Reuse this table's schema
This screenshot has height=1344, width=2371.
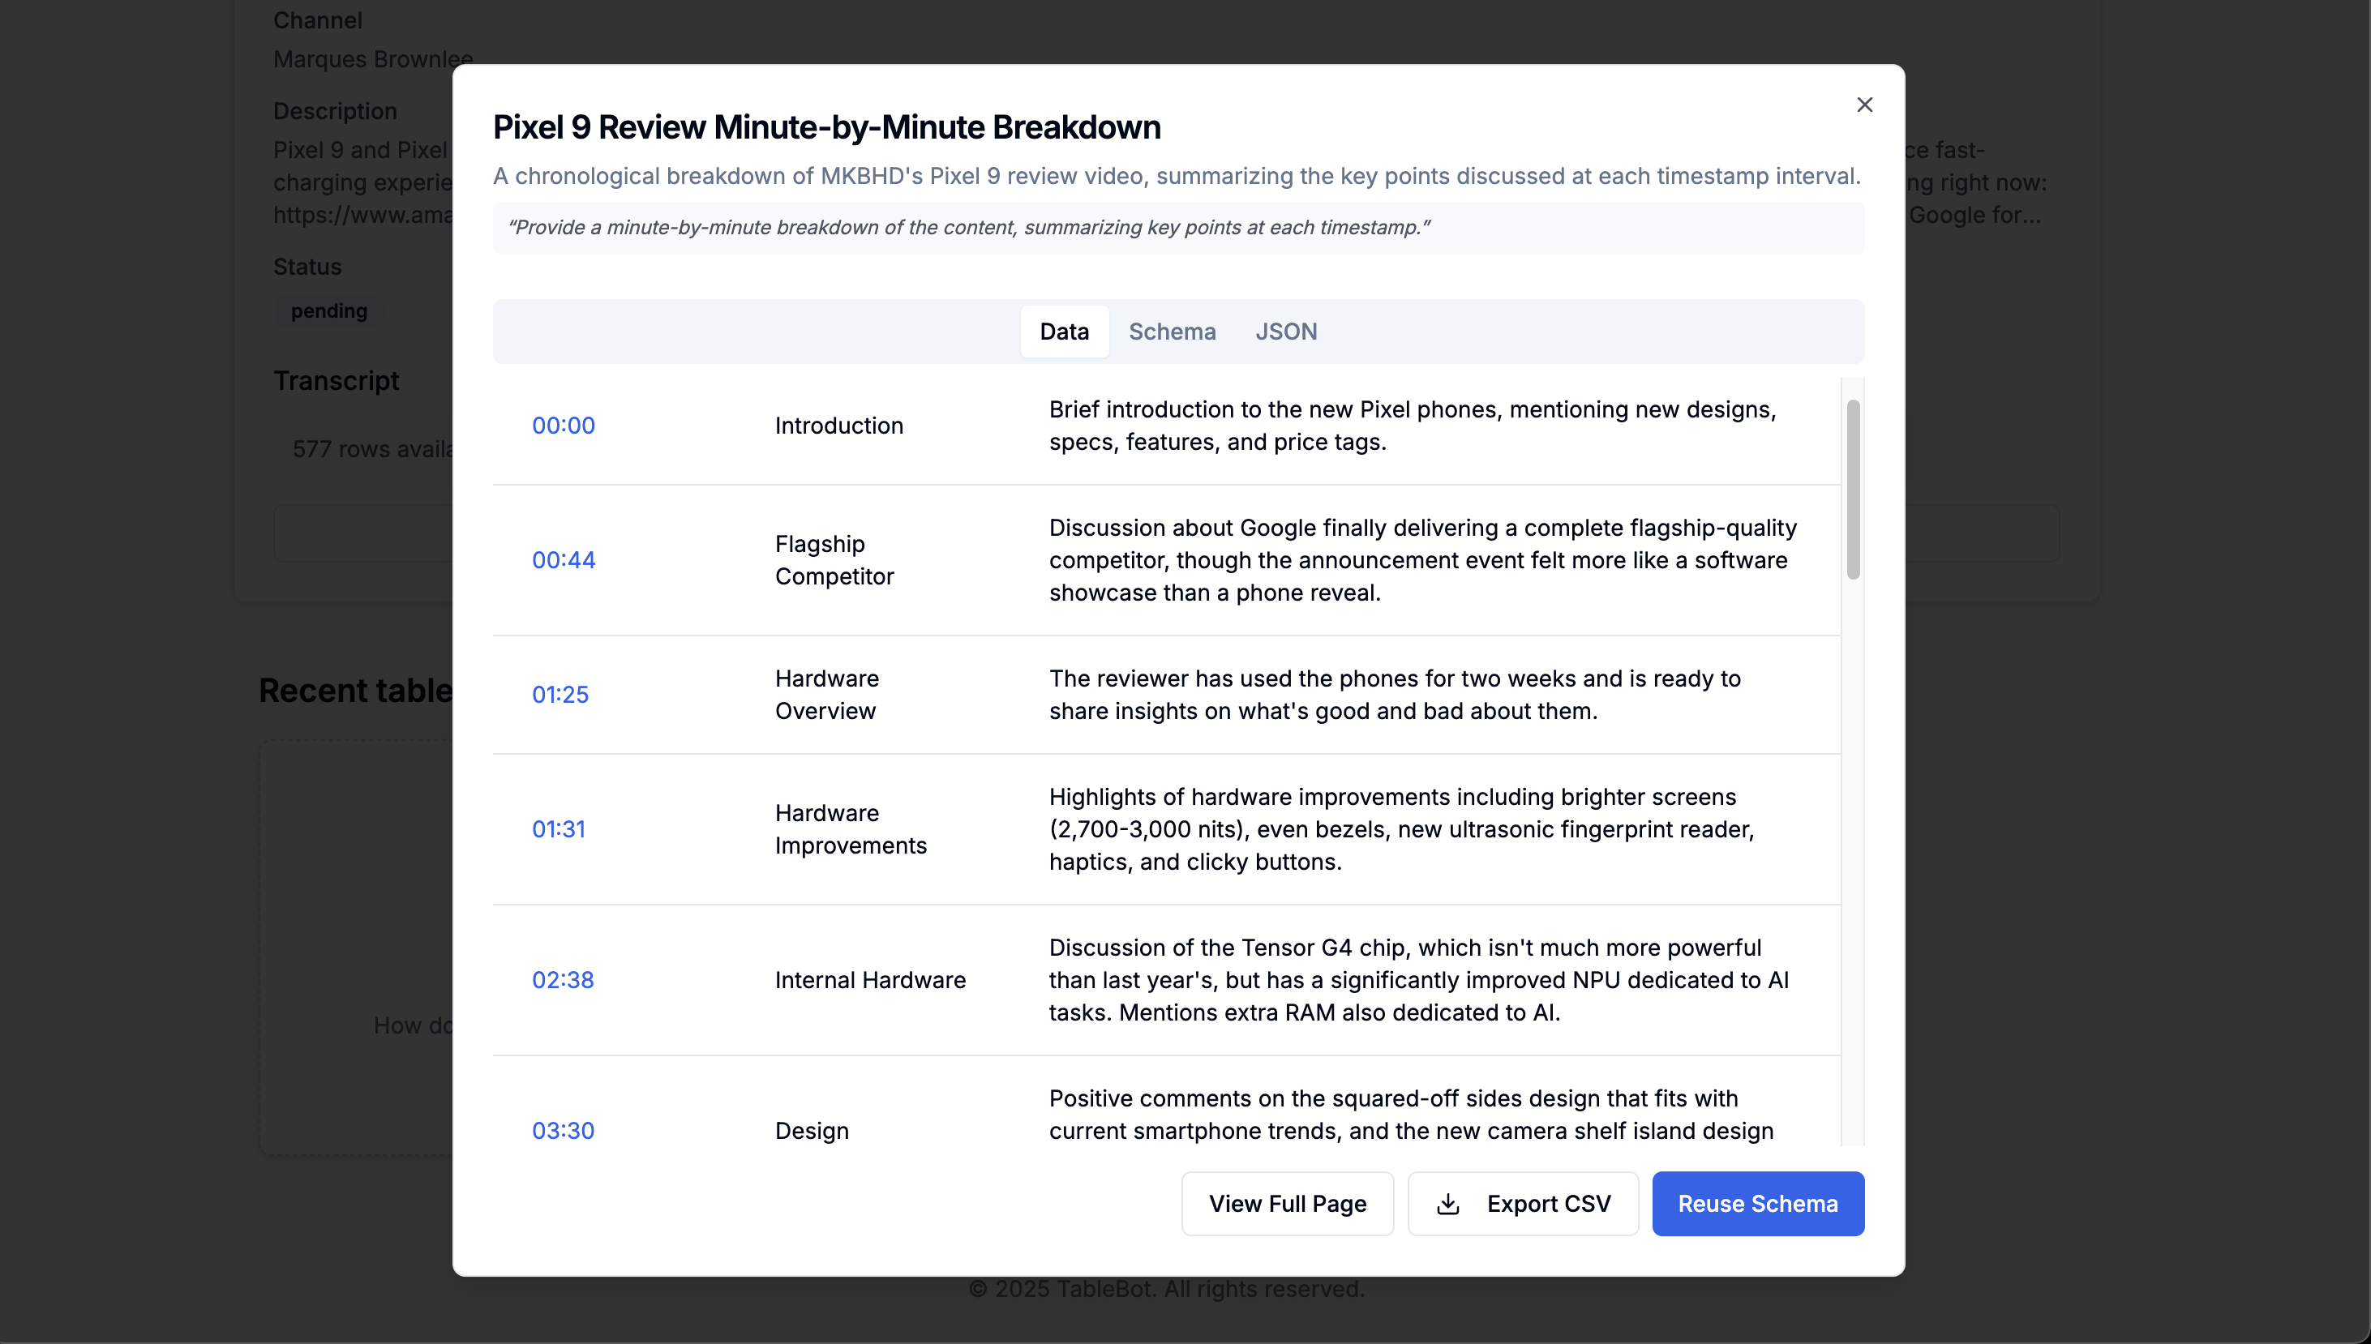[1757, 1204]
